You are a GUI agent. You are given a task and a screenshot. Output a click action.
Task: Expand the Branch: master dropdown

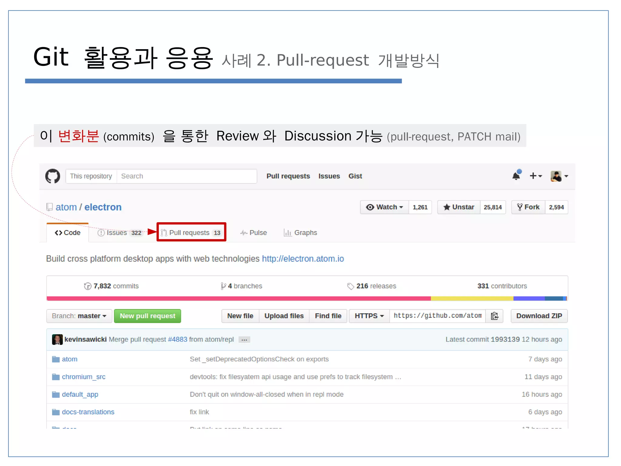(x=79, y=316)
